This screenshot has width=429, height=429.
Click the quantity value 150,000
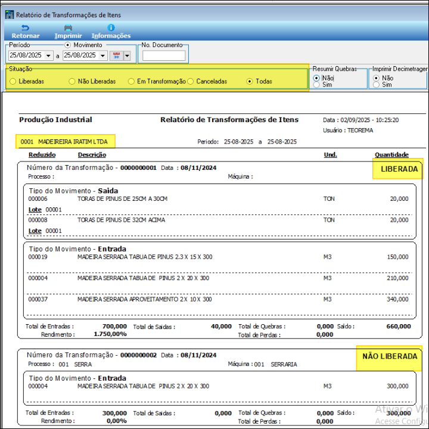(397, 257)
